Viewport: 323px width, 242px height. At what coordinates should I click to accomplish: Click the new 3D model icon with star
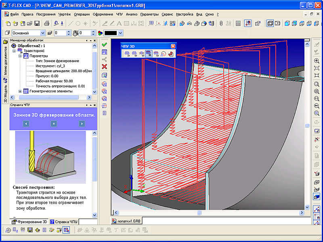(15, 23)
